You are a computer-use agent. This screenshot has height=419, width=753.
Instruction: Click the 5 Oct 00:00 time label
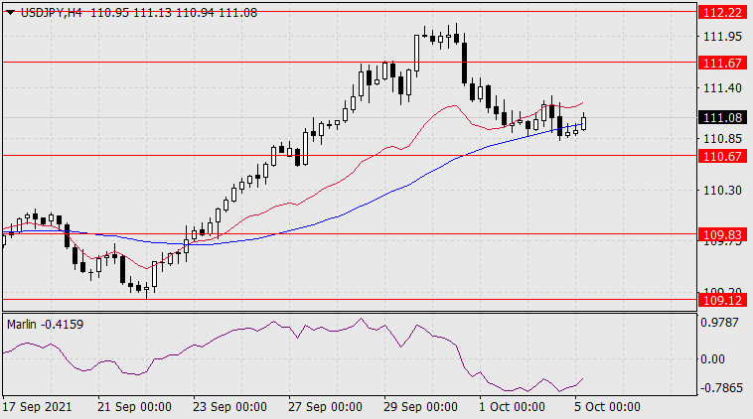tap(607, 407)
